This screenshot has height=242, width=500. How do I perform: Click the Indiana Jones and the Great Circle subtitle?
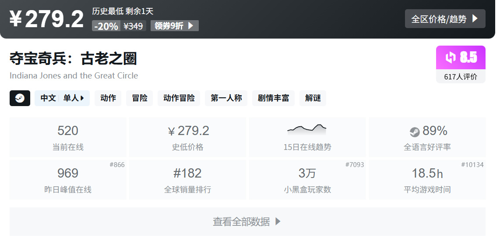74,76
